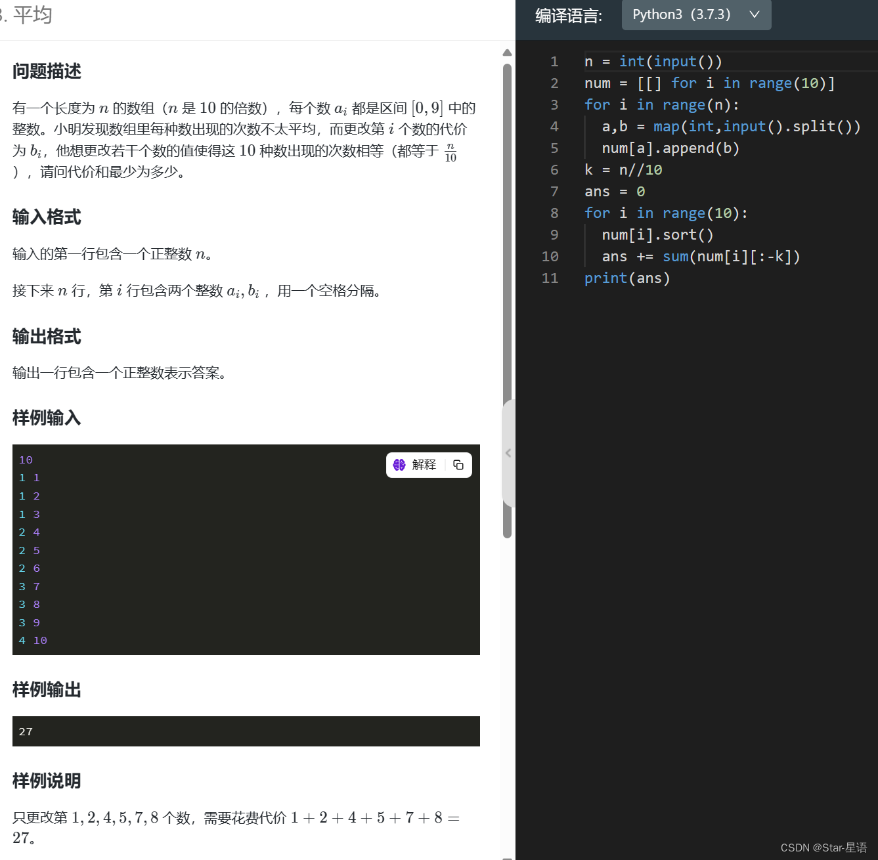The height and width of the screenshot is (860, 878).
Task: Click line number 11 in the editor gutter
Action: 550,278
